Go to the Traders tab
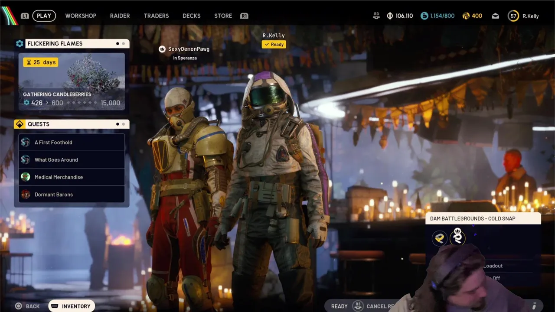Image resolution: width=555 pixels, height=312 pixels. click(156, 16)
